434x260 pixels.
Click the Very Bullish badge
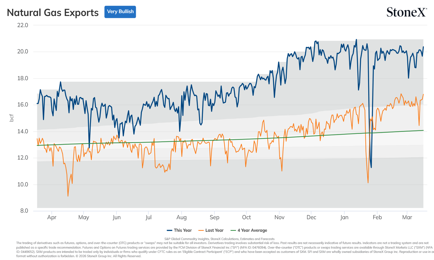pos(120,12)
